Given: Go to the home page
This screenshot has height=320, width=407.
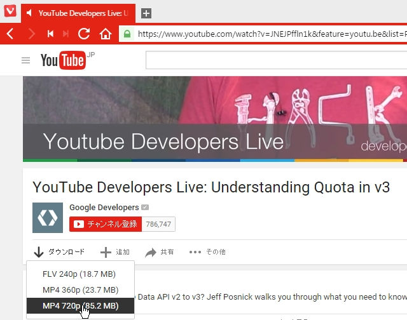Looking at the screenshot, I should [106, 34].
